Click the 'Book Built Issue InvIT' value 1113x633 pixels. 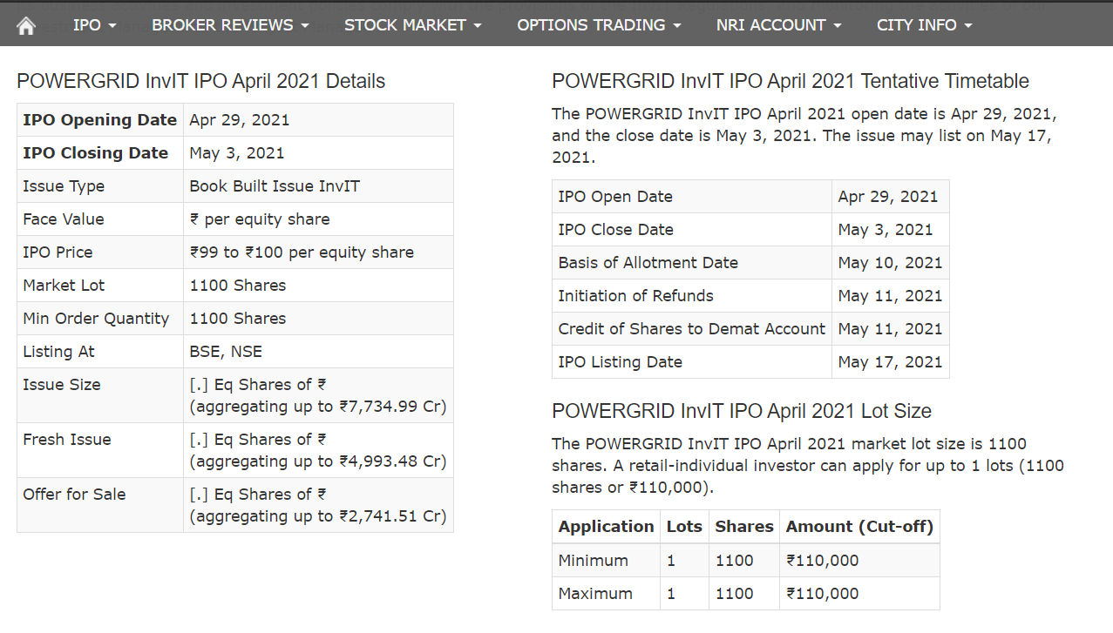click(275, 186)
